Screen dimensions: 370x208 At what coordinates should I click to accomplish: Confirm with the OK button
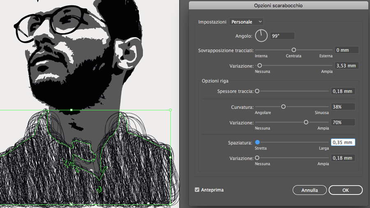tap(345, 190)
